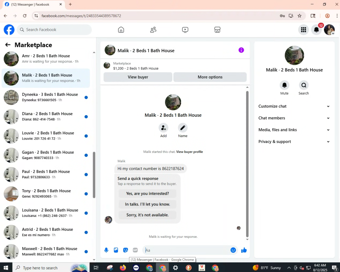Click the conversation list scrollbar
The width and height of the screenshot is (340, 272).
[94, 175]
